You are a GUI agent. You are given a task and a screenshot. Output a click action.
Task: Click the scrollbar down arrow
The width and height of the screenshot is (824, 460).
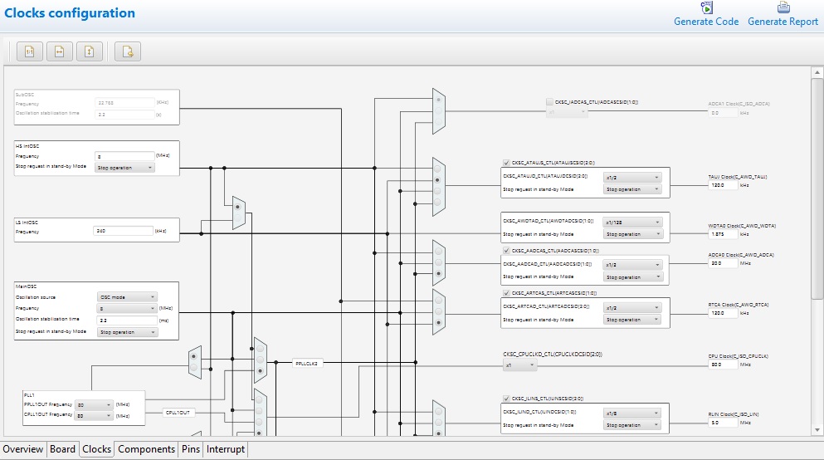point(817,430)
